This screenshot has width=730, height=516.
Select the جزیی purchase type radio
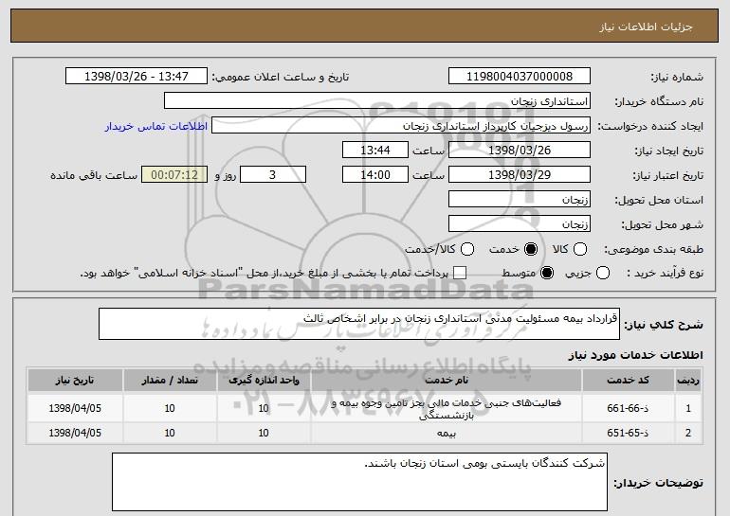coord(602,273)
